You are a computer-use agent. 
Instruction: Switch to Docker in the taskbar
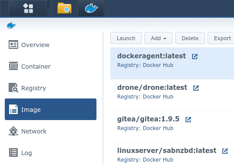(91, 8)
